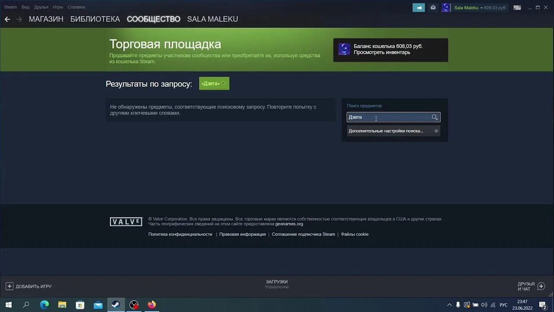Open the Steam announcements megaphone icon
The image size is (554, 312).
tap(419, 7)
